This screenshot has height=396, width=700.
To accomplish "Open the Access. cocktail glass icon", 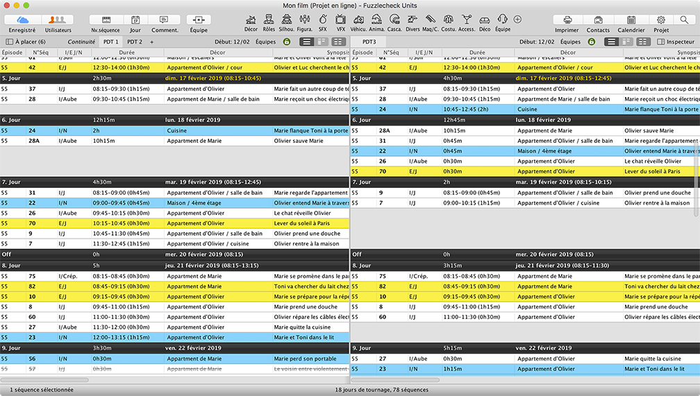I will pos(467,19).
